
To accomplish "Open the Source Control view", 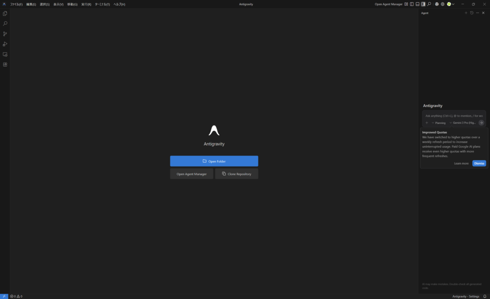I will pyautogui.click(x=5, y=34).
